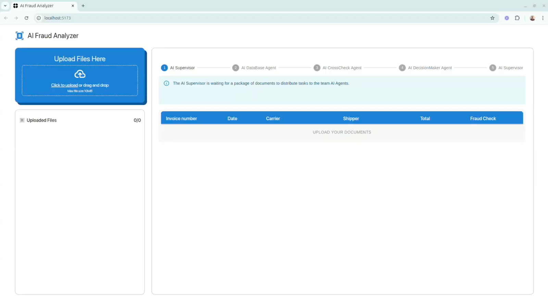
Task: Click the Uploaded Files grid icon
Action: coord(22,120)
